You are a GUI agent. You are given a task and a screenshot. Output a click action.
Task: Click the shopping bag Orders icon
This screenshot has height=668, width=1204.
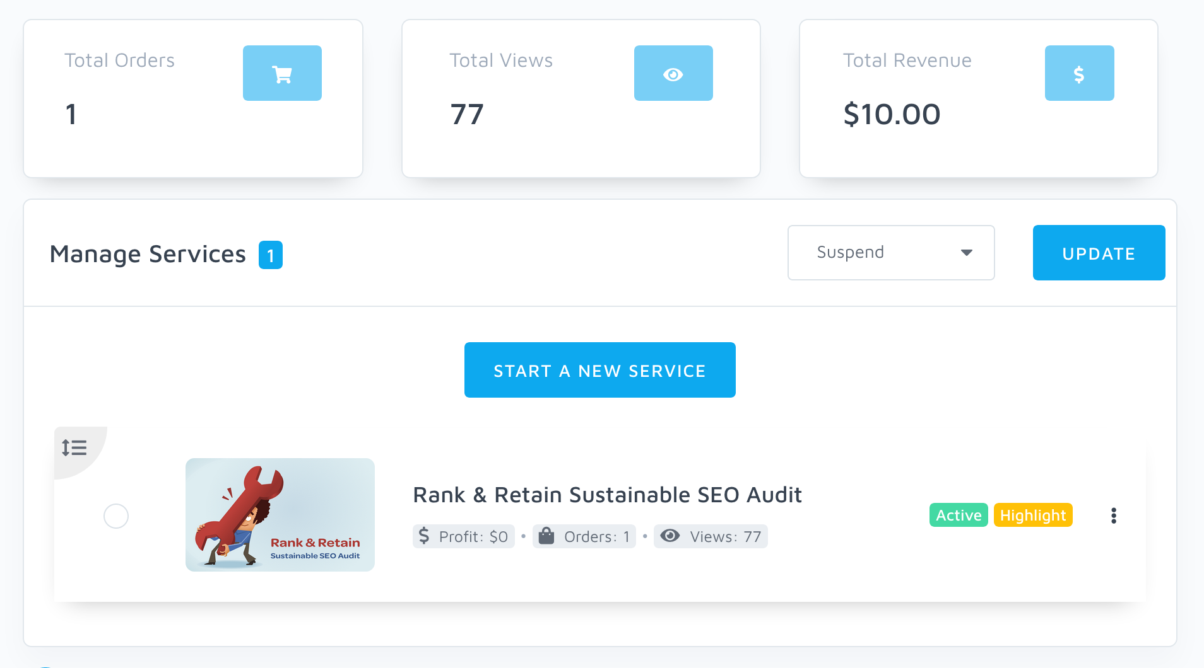546,536
